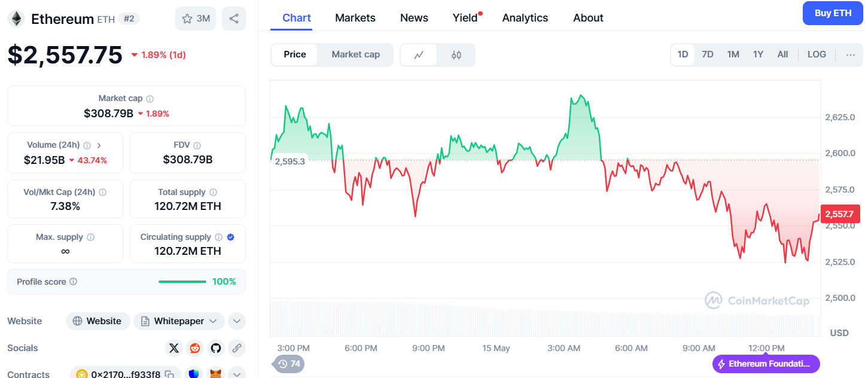Click the 1.89% (1d) price change
The image size is (865, 378).
(x=159, y=55)
